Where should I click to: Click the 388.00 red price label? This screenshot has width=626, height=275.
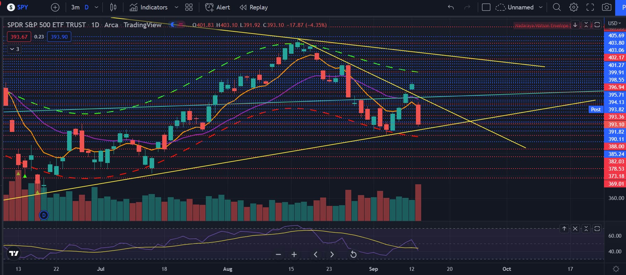coord(616,147)
